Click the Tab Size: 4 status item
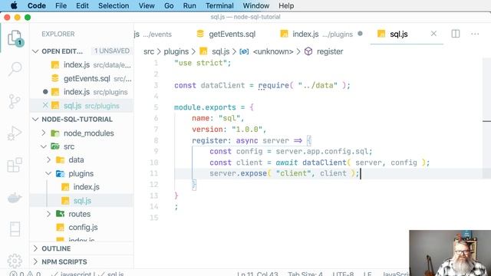Screen dimensions: 491x276 tap(305, 274)
